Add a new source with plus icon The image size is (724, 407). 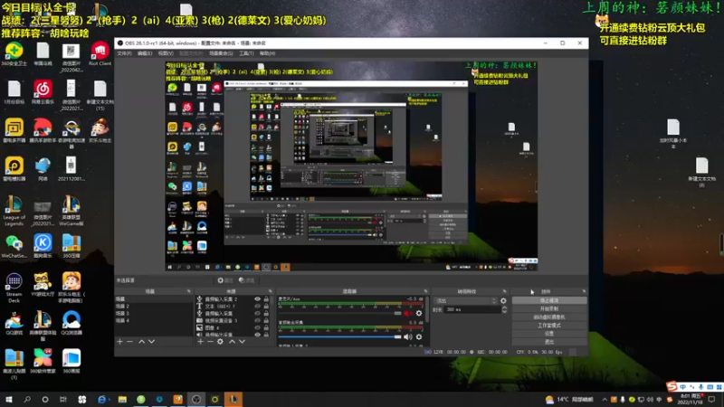click(200, 342)
